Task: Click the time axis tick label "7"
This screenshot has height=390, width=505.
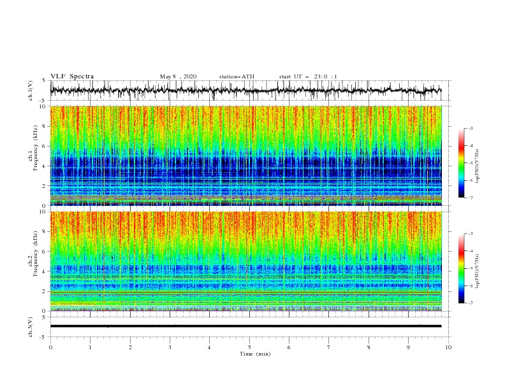Action: 329,347
